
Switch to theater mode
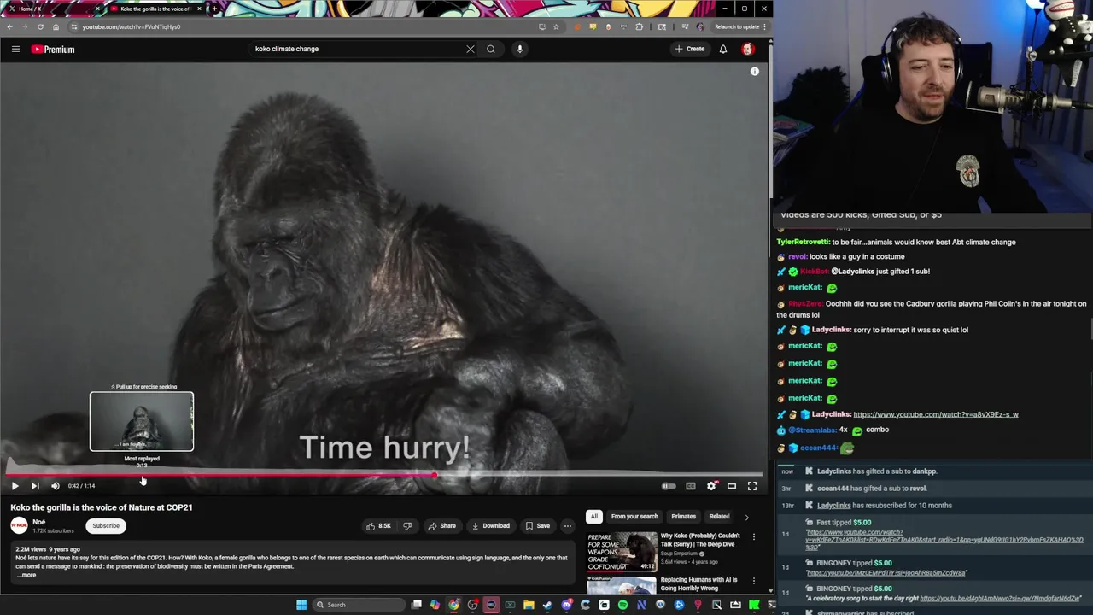point(732,485)
